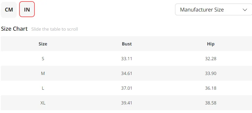
Task: Select the IN unit toggle
Action: coord(27,9)
